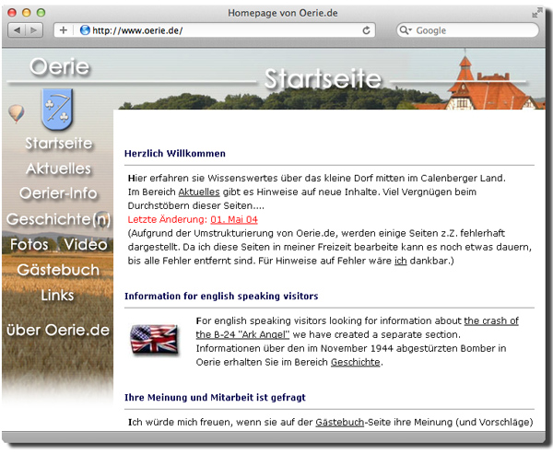Click the Oerie coat of arms shield
The width and height of the screenshot is (553, 454).
pyautogui.click(x=57, y=110)
